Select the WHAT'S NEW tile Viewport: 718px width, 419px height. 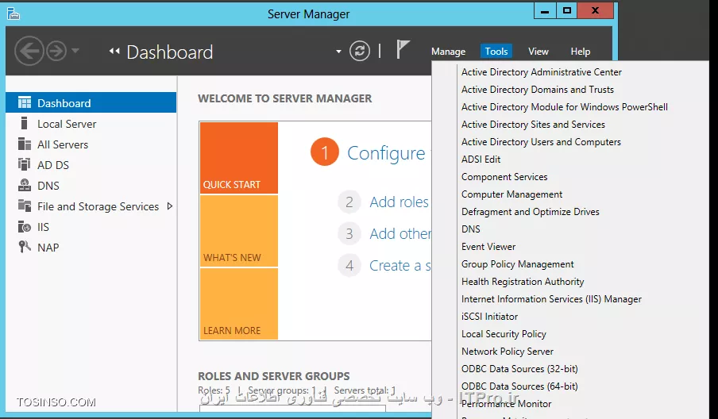[238, 231]
